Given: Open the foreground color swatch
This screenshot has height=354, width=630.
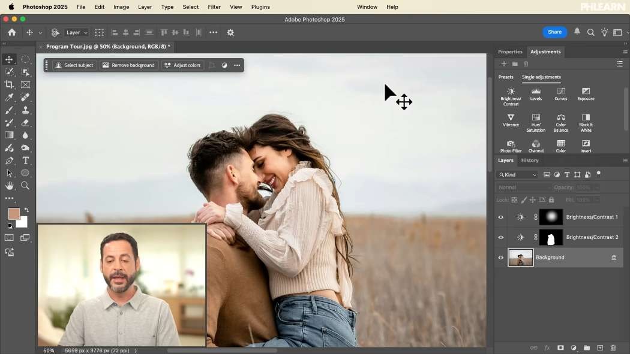Looking at the screenshot, I should tap(13, 213).
